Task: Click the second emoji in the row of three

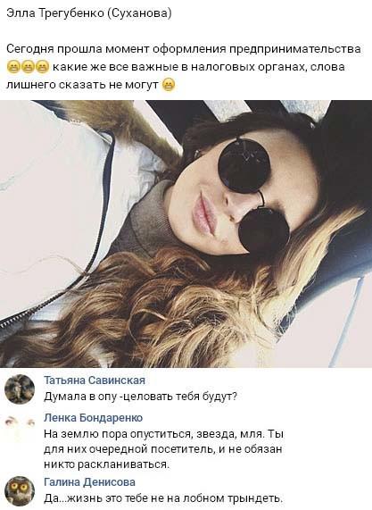Action: click(x=28, y=67)
